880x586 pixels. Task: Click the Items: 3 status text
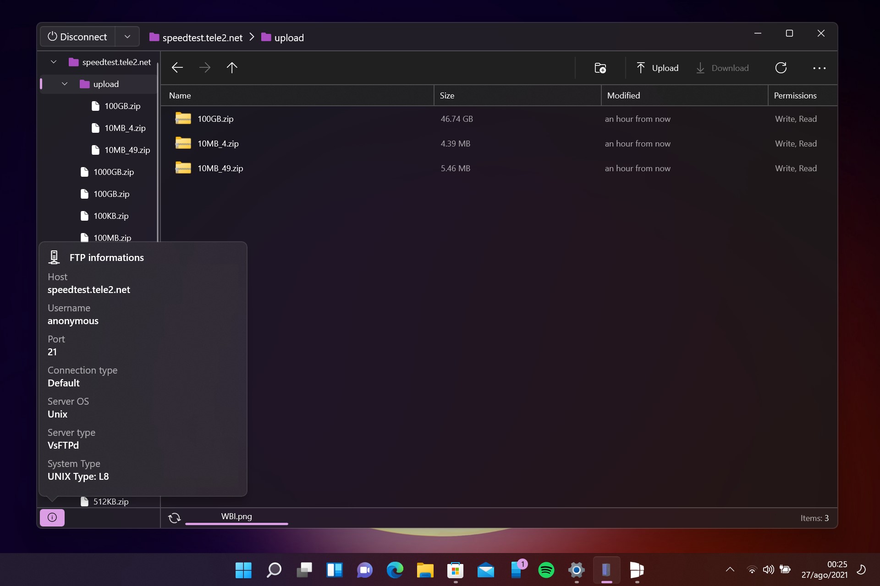(x=814, y=518)
